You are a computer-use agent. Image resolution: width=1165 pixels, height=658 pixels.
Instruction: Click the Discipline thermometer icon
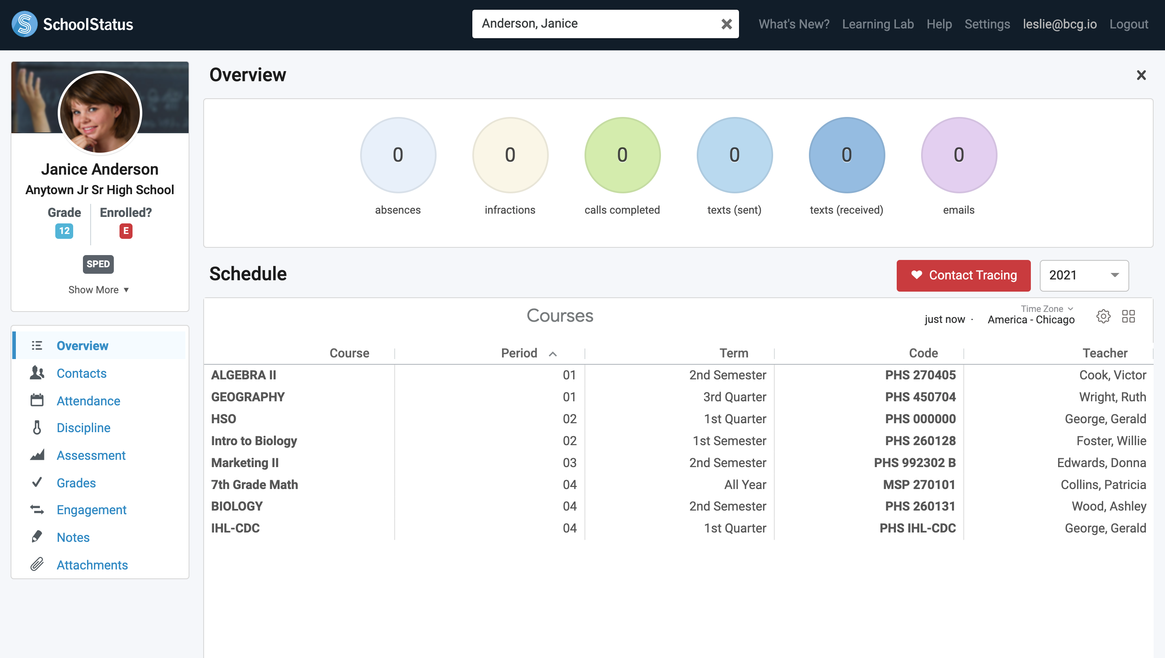click(x=37, y=428)
